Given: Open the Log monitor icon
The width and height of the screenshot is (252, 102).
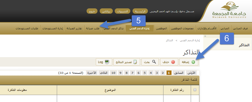Looking at the screenshot, I should [107, 62].
